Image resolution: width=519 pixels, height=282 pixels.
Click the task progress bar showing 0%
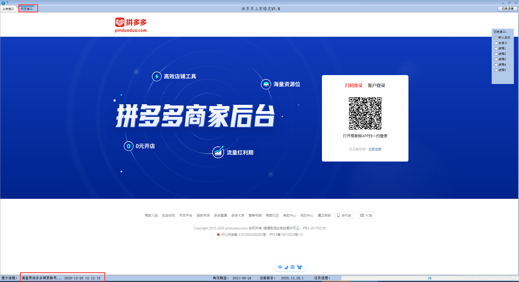tap(429, 278)
